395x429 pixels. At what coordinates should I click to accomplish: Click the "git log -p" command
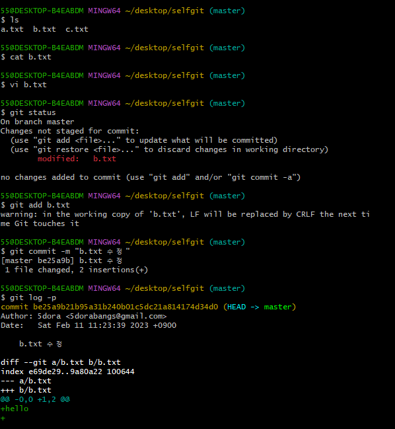tap(33, 297)
